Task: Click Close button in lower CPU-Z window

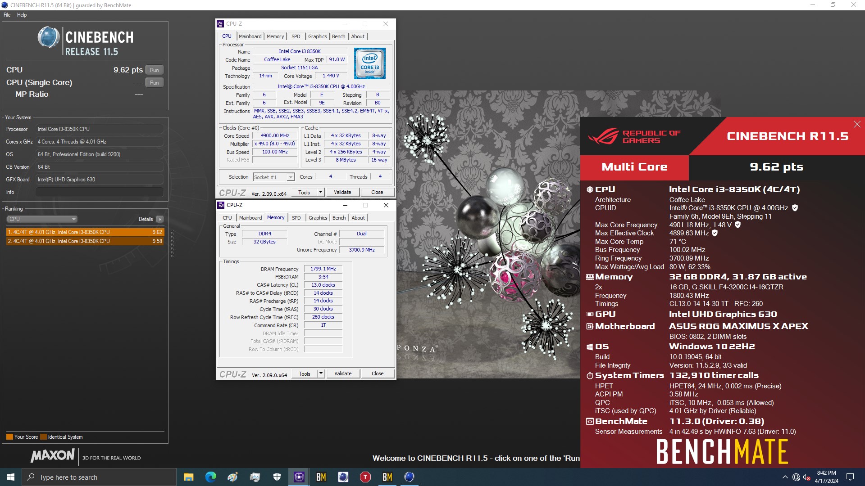Action: tap(378, 373)
